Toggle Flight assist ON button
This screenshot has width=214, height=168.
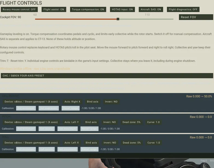[54, 9]
